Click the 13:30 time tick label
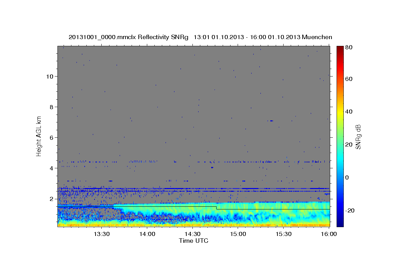The width and height of the screenshot is (408, 272). tap(102, 234)
